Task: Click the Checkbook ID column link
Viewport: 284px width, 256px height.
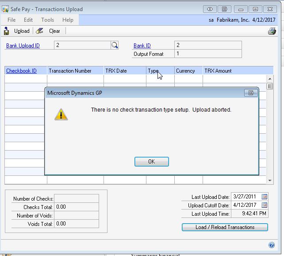Action: click(x=21, y=71)
